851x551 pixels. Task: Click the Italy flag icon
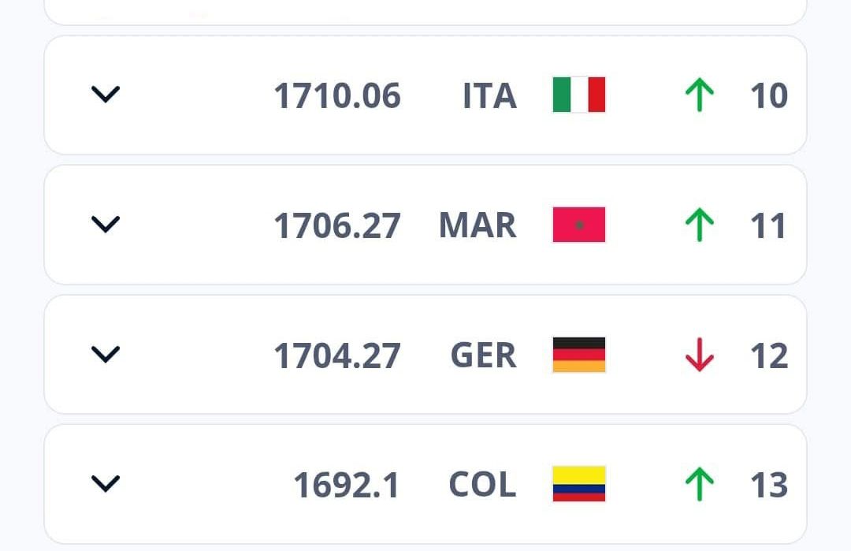(578, 95)
